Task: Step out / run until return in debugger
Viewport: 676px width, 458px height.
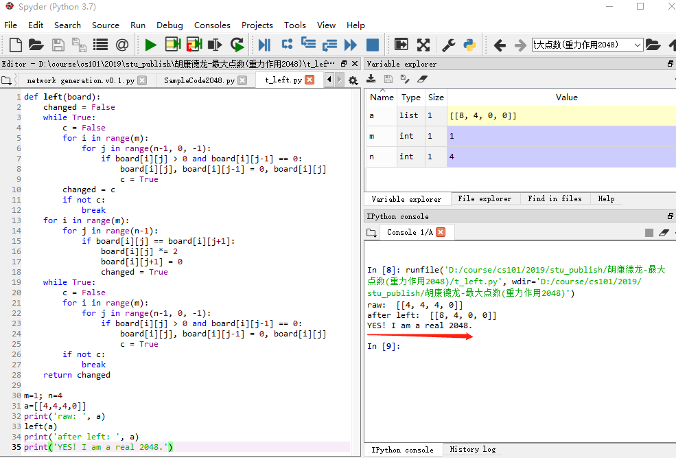Action: click(x=329, y=45)
